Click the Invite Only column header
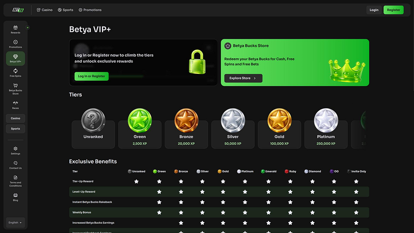The image size is (414, 233). point(356,171)
